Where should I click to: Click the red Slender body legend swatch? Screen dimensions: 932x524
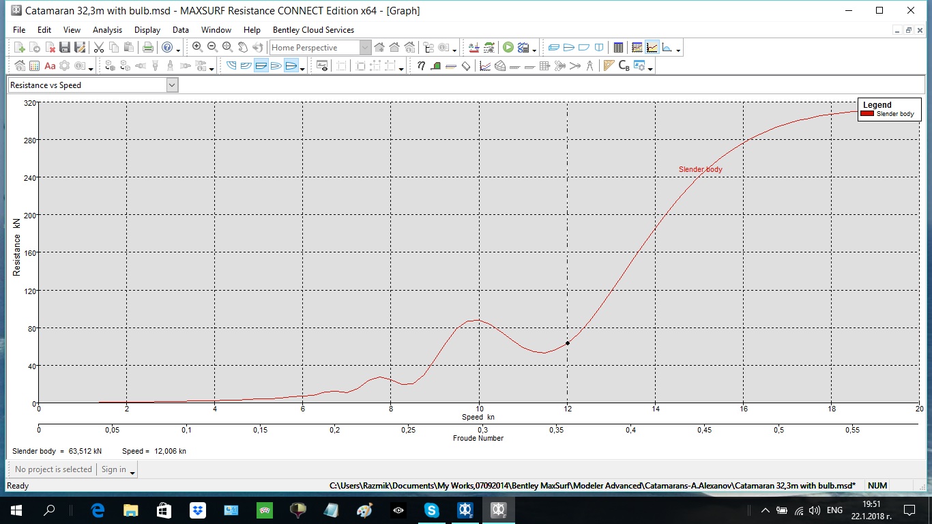867,114
